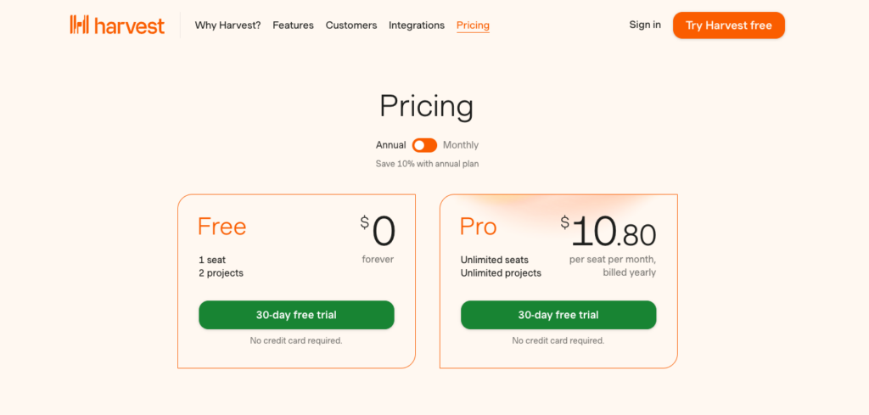Image resolution: width=869 pixels, height=415 pixels.
Task: Start the Free plan 30-day trial
Action: 296,315
